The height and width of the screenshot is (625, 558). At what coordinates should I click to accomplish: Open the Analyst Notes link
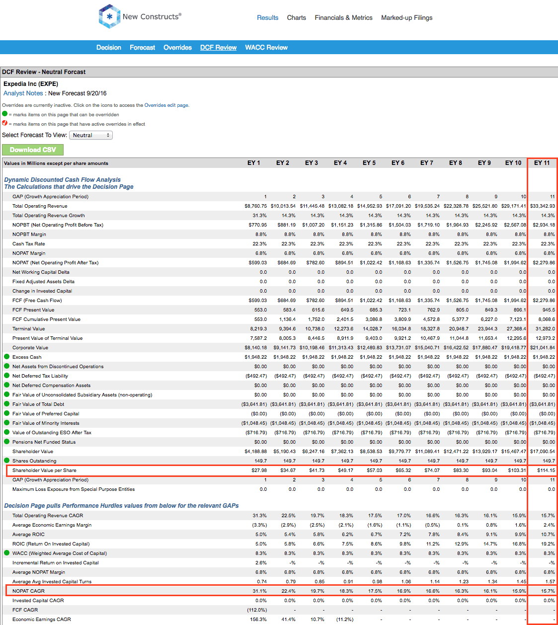[x=23, y=93]
